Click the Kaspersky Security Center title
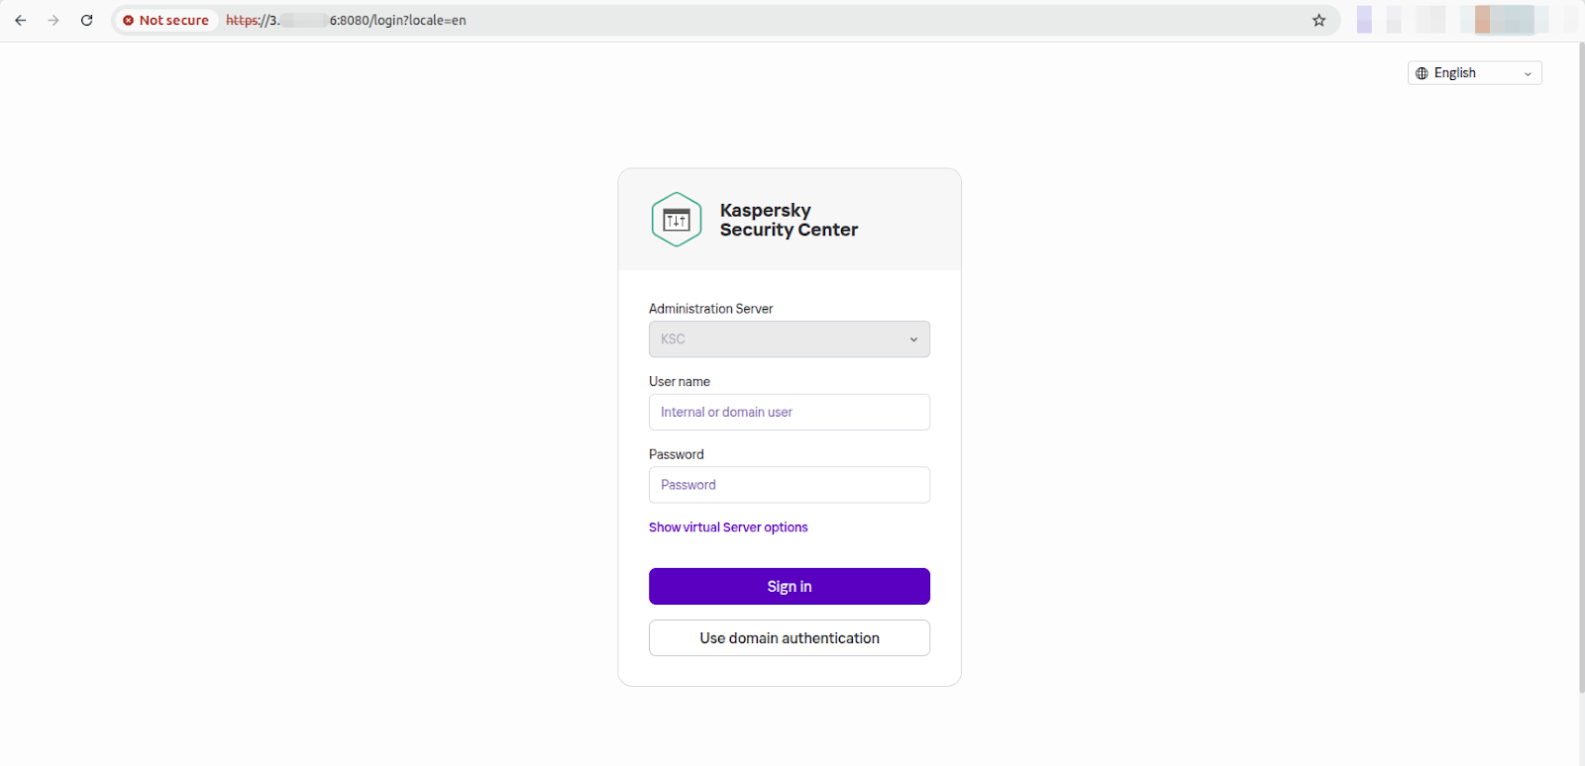This screenshot has width=1585, height=766. [789, 220]
